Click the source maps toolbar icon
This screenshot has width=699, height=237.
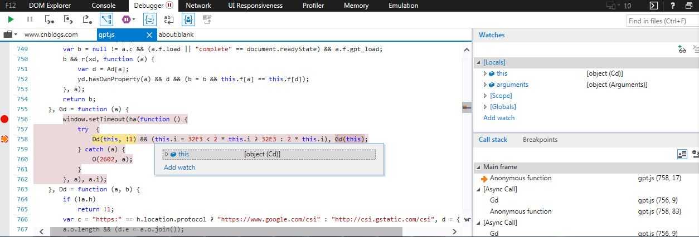tap(207, 19)
